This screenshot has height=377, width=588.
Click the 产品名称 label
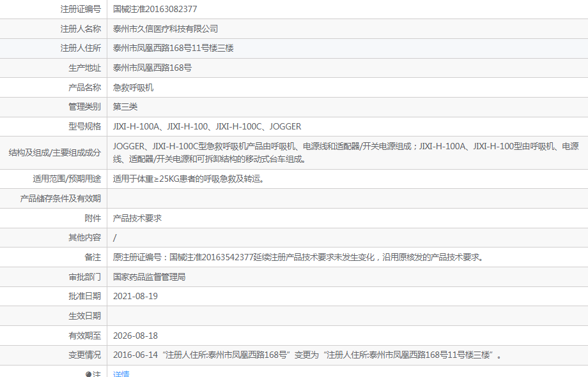coord(85,87)
